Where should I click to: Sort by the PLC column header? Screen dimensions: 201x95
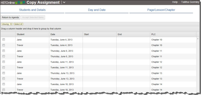point(173,34)
